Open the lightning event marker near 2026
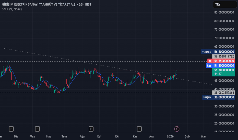 tap(177, 129)
